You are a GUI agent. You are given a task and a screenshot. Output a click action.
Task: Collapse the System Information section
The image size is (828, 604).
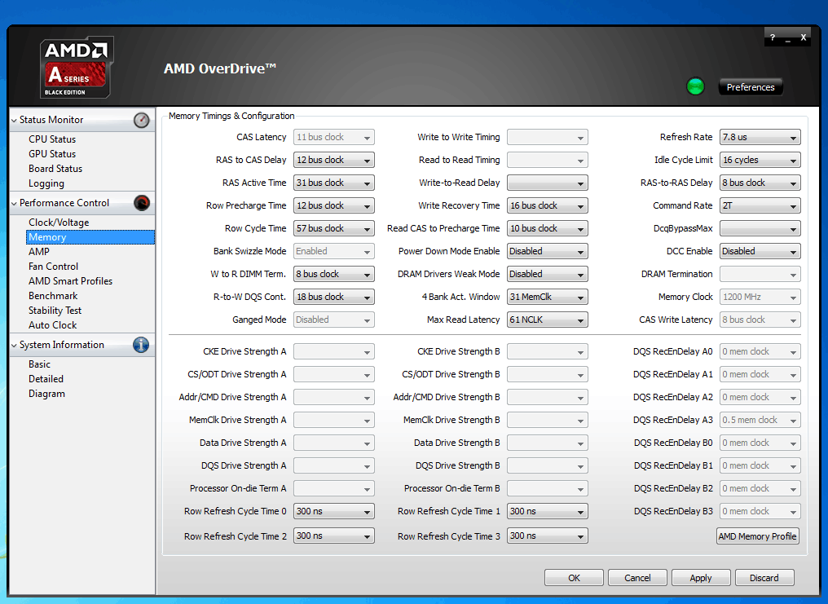pos(14,346)
